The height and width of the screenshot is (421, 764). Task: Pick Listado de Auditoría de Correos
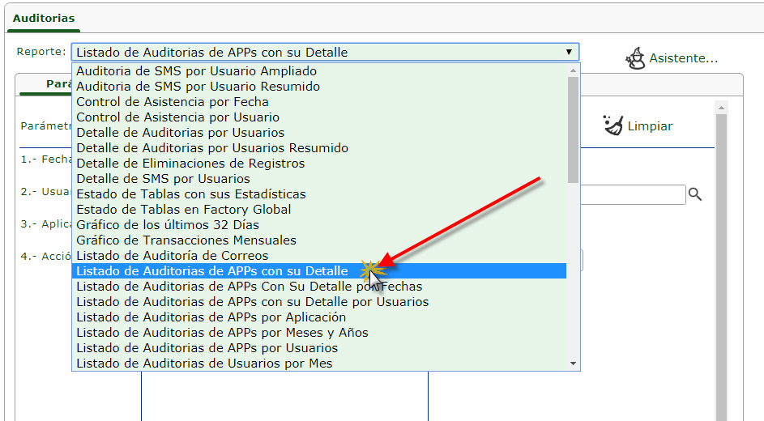pyautogui.click(x=318, y=256)
